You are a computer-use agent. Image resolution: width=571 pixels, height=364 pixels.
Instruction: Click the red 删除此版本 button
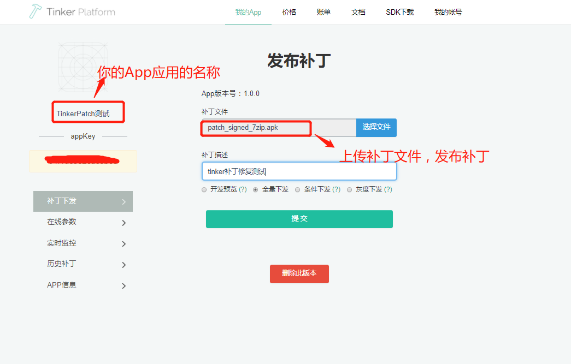[x=299, y=273]
